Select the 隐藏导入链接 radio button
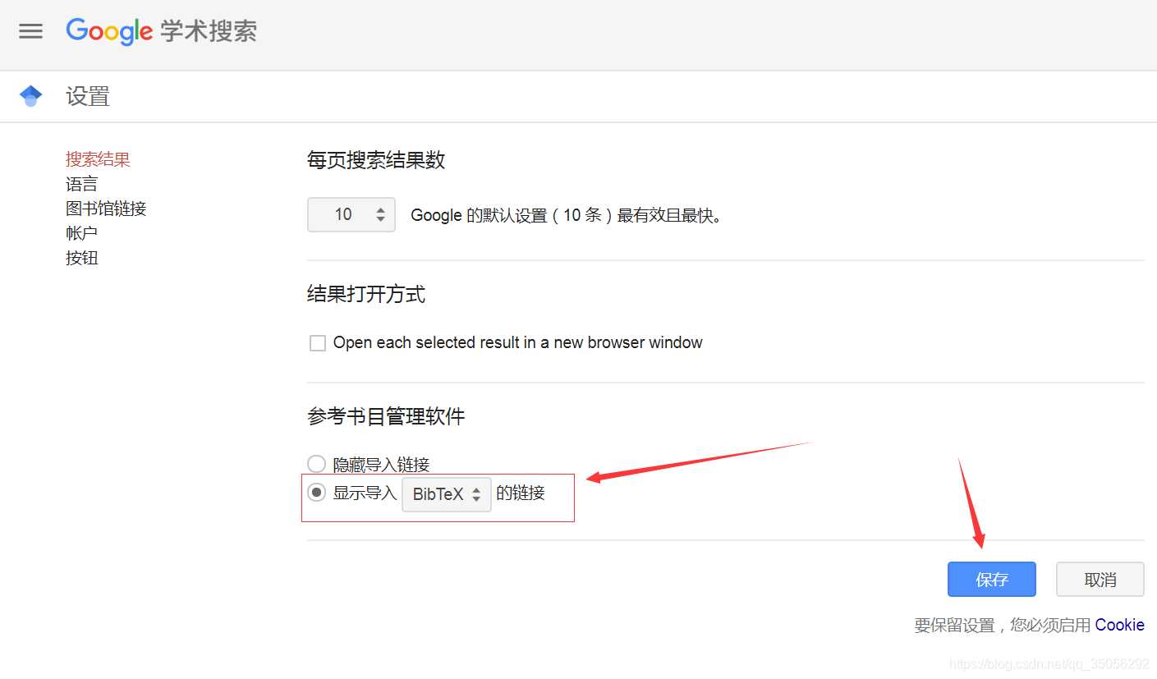This screenshot has width=1157, height=679. pyautogui.click(x=316, y=464)
